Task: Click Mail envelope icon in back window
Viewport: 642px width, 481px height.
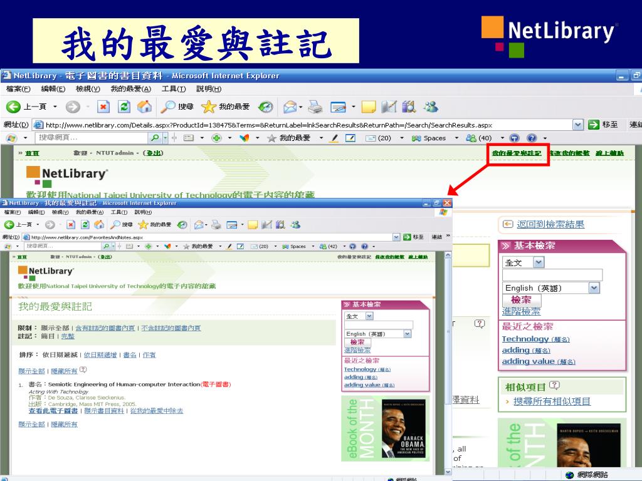Action: 290,107
